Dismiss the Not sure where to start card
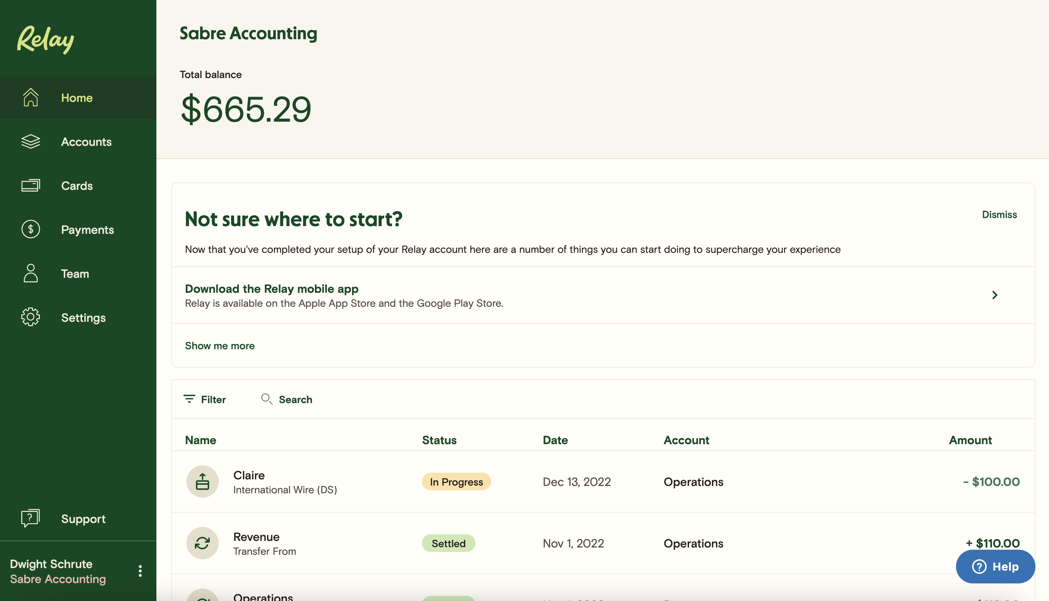 (1000, 214)
